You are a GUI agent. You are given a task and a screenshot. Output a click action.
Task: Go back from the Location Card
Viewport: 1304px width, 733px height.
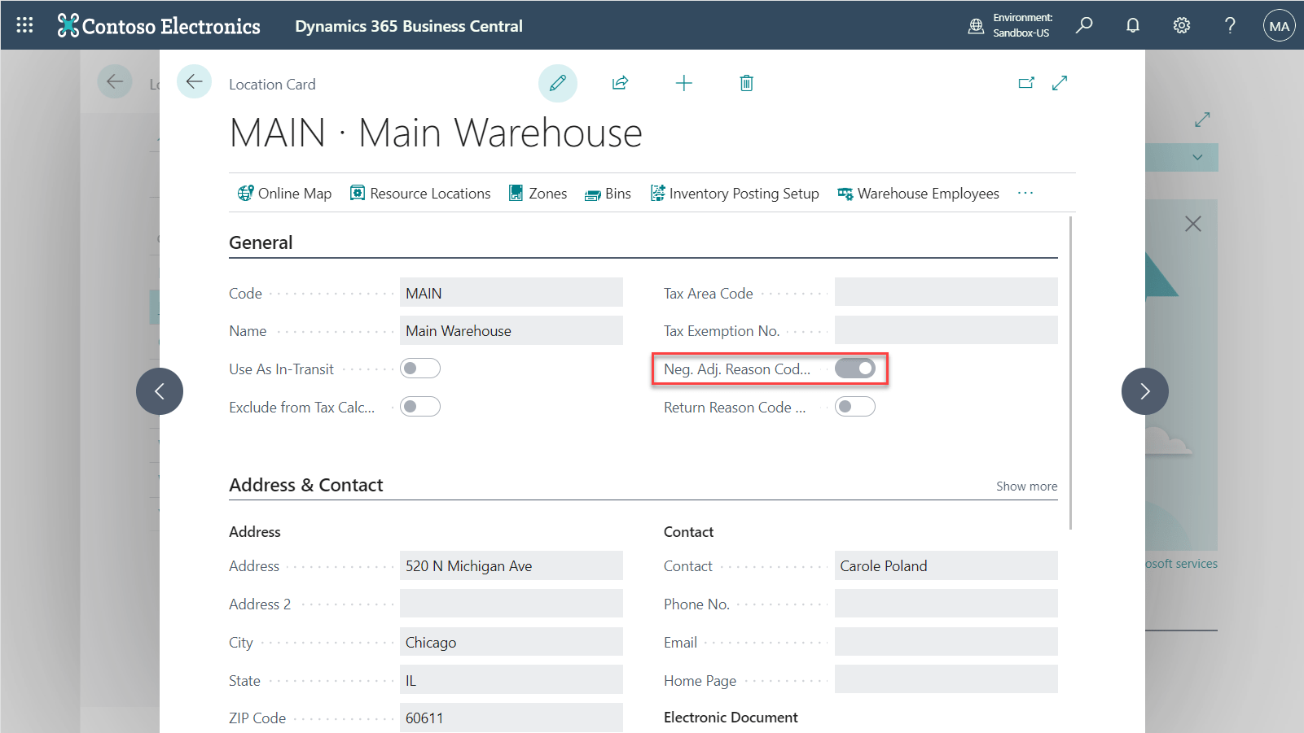(x=194, y=81)
